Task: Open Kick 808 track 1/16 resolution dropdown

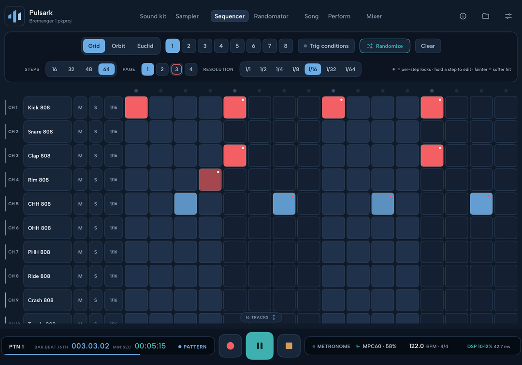Action: coord(114,107)
